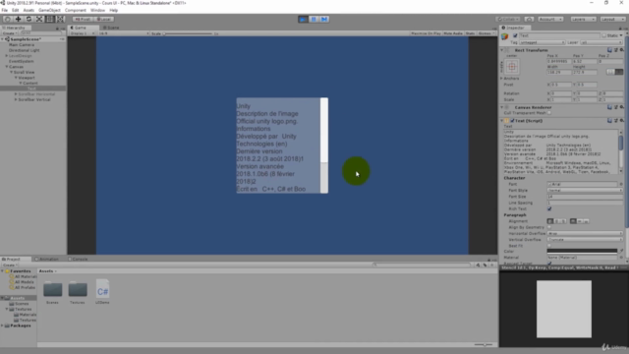
Task: Collapse the Canvas item in Hierarchy
Action: pyautogui.click(x=7, y=67)
